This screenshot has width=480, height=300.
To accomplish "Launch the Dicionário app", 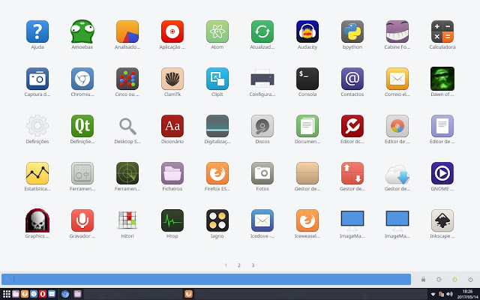I will coord(172,126).
